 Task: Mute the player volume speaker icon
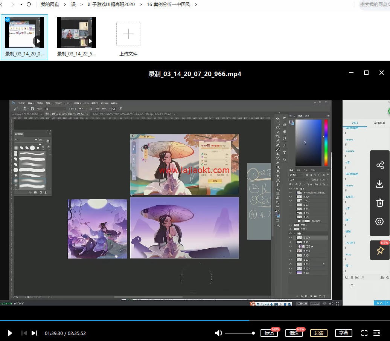(218, 333)
